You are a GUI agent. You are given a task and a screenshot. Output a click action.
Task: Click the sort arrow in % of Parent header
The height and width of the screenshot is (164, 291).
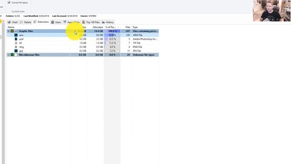click(118, 27)
